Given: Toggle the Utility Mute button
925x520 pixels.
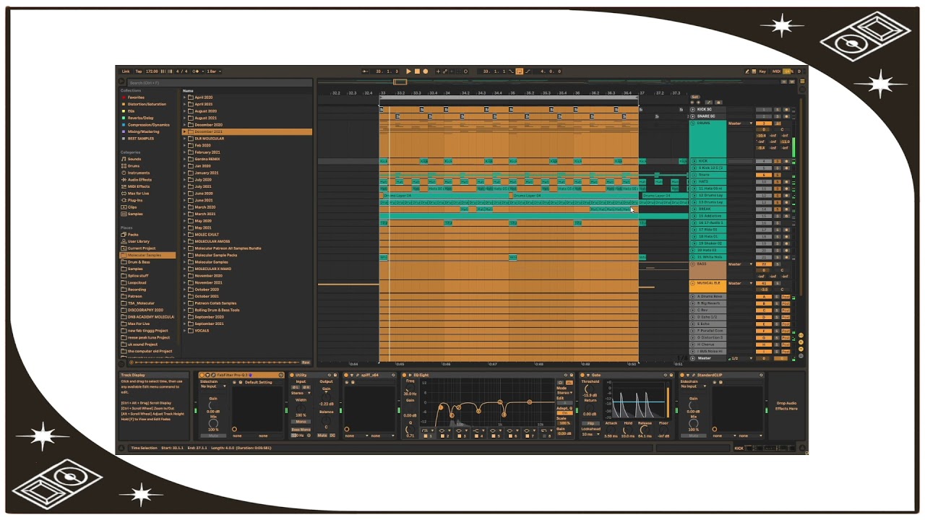Looking at the screenshot, I should pos(322,435).
